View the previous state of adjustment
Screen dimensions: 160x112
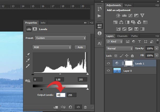point(63,107)
